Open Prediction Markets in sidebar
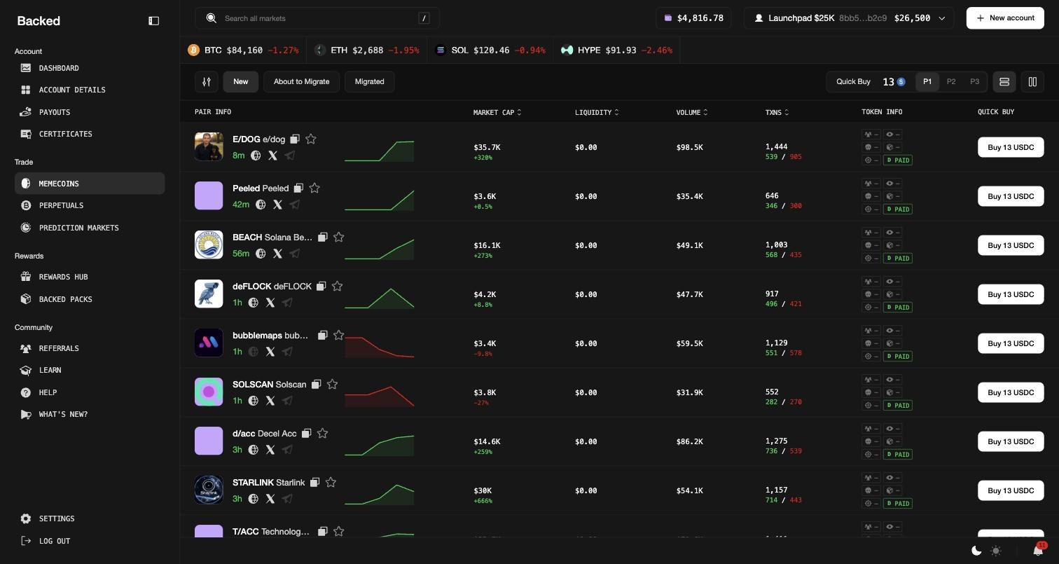This screenshot has height=564, width=1059. [x=90, y=228]
